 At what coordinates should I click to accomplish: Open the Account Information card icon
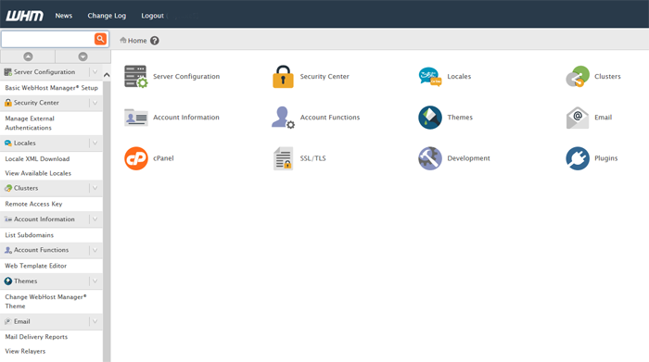point(135,118)
